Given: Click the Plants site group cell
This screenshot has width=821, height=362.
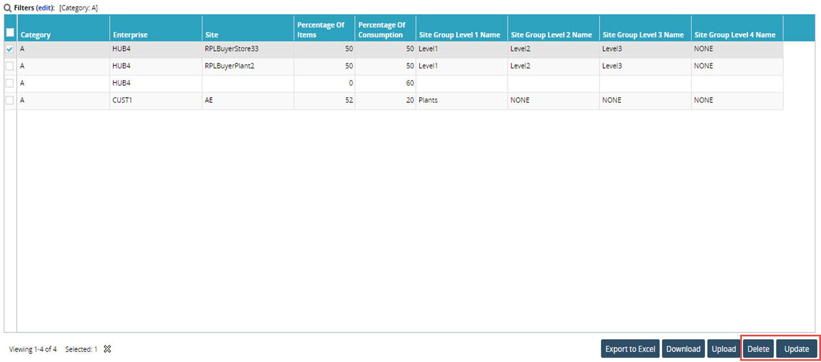Looking at the screenshot, I should click(x=461, y=101).
